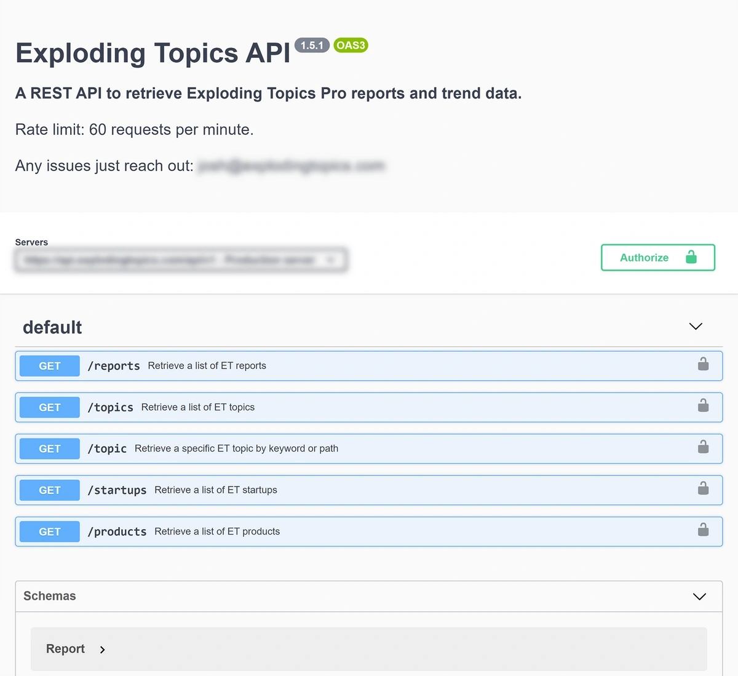Click the OAS3 badge

point(351,45)
